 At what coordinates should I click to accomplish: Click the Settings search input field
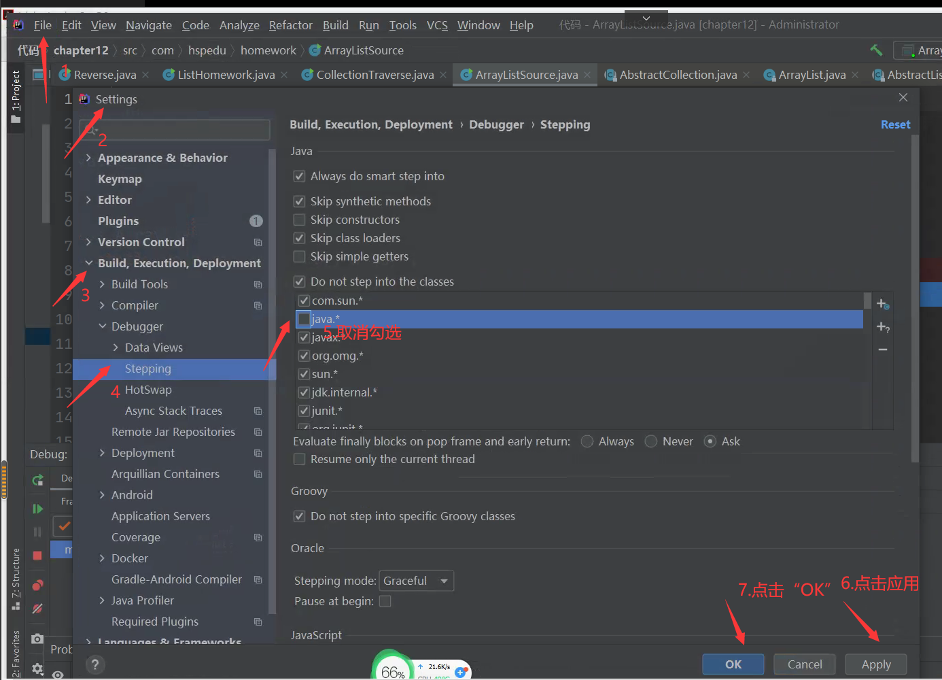pos(174,129)
